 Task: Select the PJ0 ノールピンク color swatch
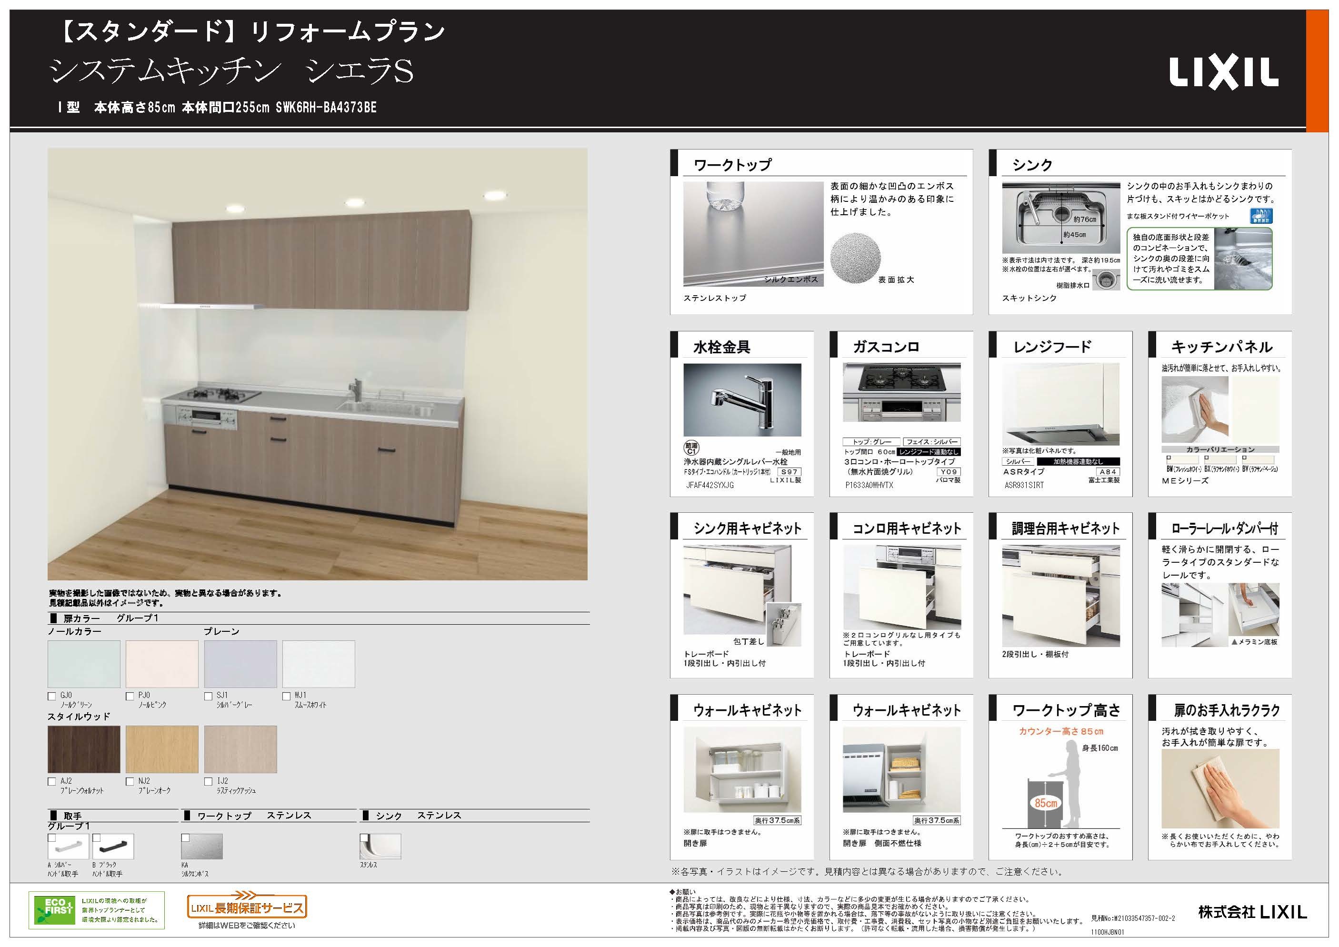pos(162,664)
